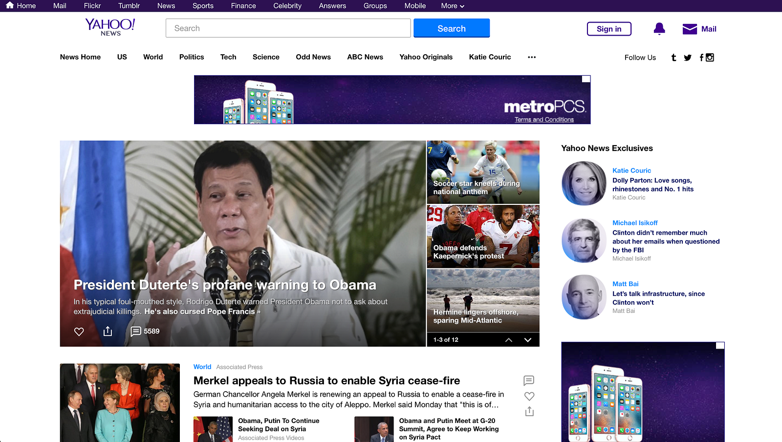Viewport: 782px width, 442px height.
Task: Open Flickr from top bar
Action: click(92, 6)
